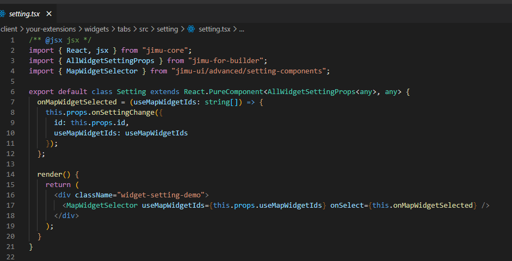The height and width of the screenshot is (261, 512).
Task: Click closing '</div>' tag on line 18
Action: point(66,216)
